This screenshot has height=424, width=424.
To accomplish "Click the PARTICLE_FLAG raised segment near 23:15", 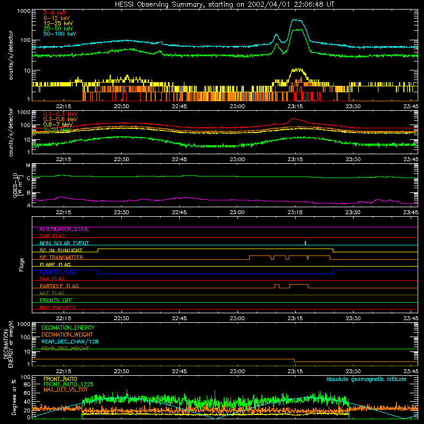I will click(299, 285).
